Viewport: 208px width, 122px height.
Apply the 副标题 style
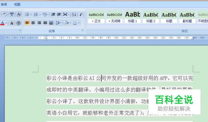pyautogui.click(x=187, y=17)
